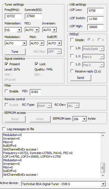
Task: Click the EEPROM Write button
Action: point(40,119)
